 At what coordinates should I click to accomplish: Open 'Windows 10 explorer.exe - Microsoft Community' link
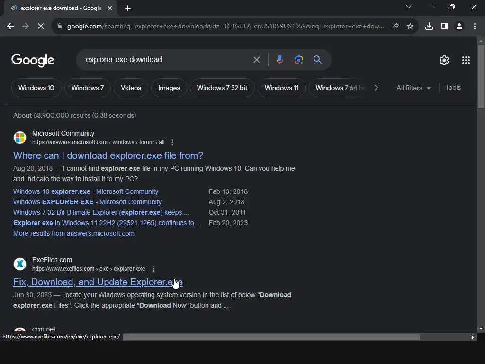click(x=86, y=191)
